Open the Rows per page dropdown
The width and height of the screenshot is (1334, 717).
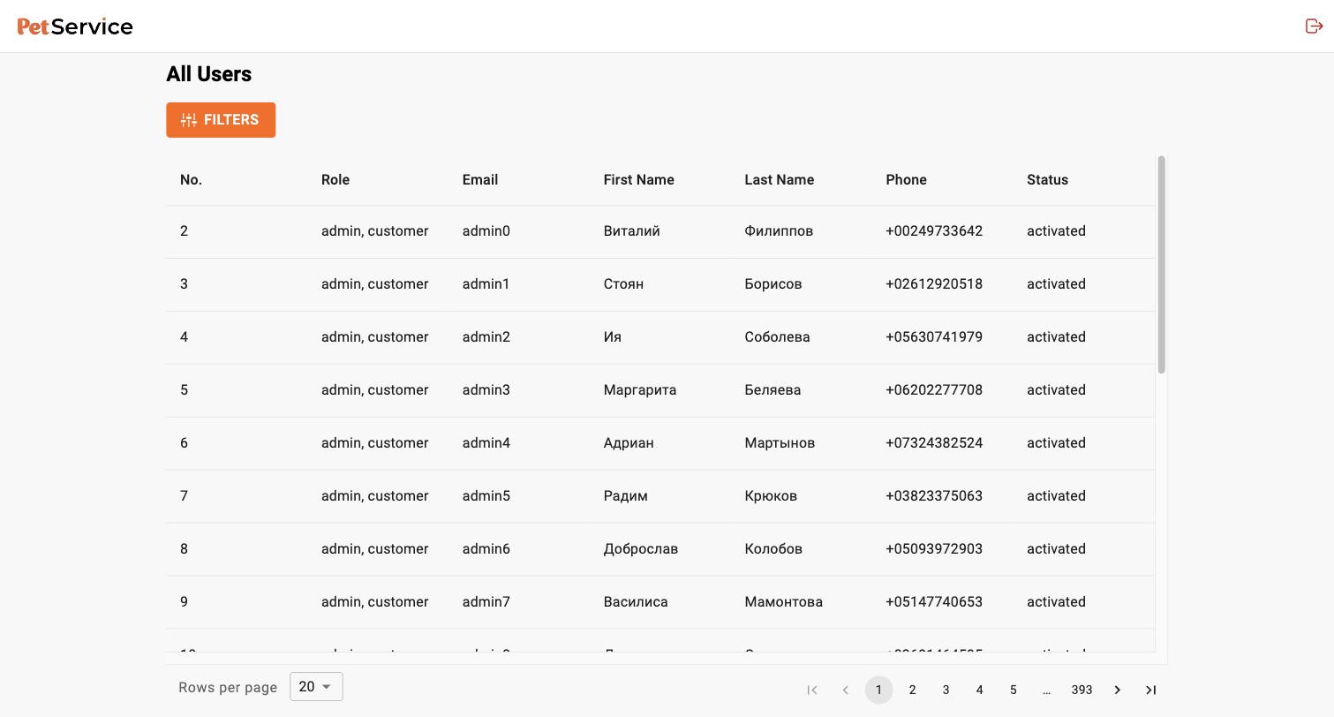click(316, 686)
